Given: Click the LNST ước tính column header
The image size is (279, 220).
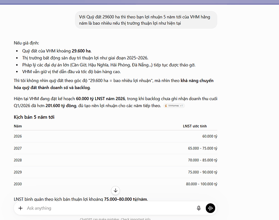Looking at the screenshot, I should click(195, 126).
